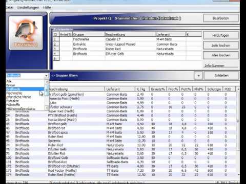Click the Bearbeiten button
This screenshot has height=184, width=246.
point(221,18)
